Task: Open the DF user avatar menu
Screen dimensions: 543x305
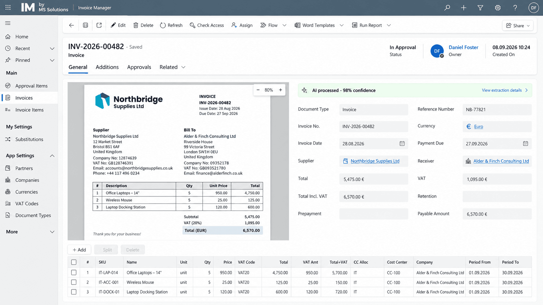Action: [534, 7]
